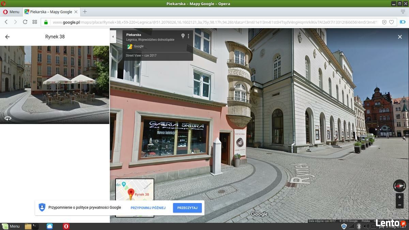
Task: Open the Speed Dial start page
Action: pyautogui.click(x=34, y=22)
